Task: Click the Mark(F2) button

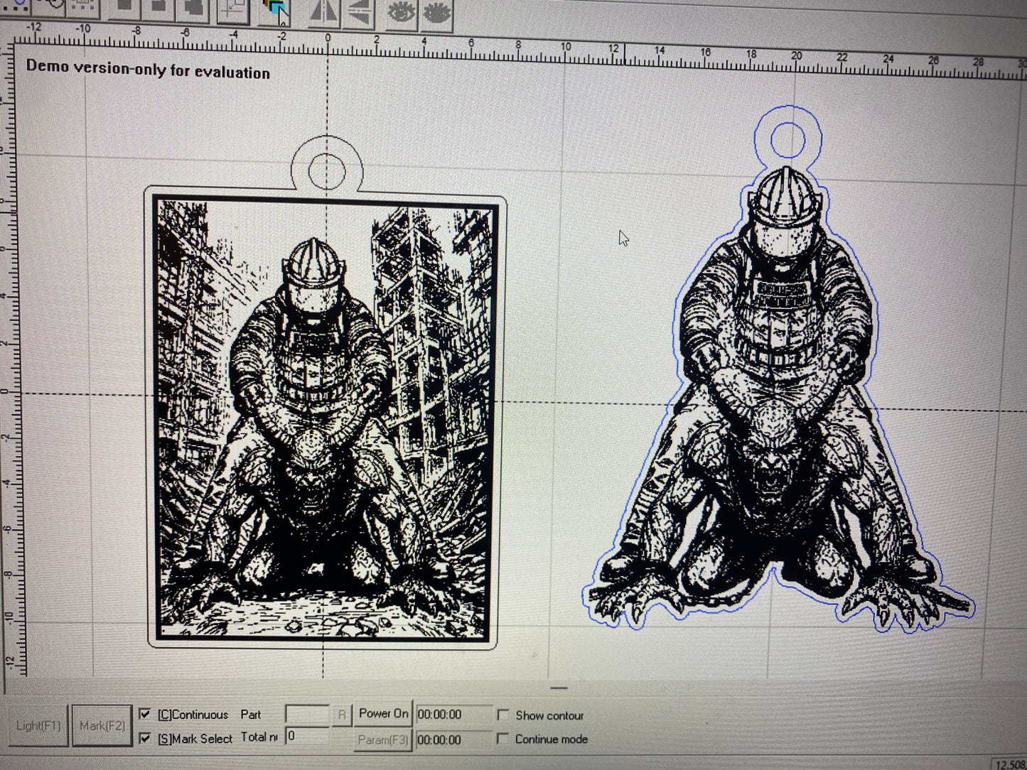Action: pos(102,726)
